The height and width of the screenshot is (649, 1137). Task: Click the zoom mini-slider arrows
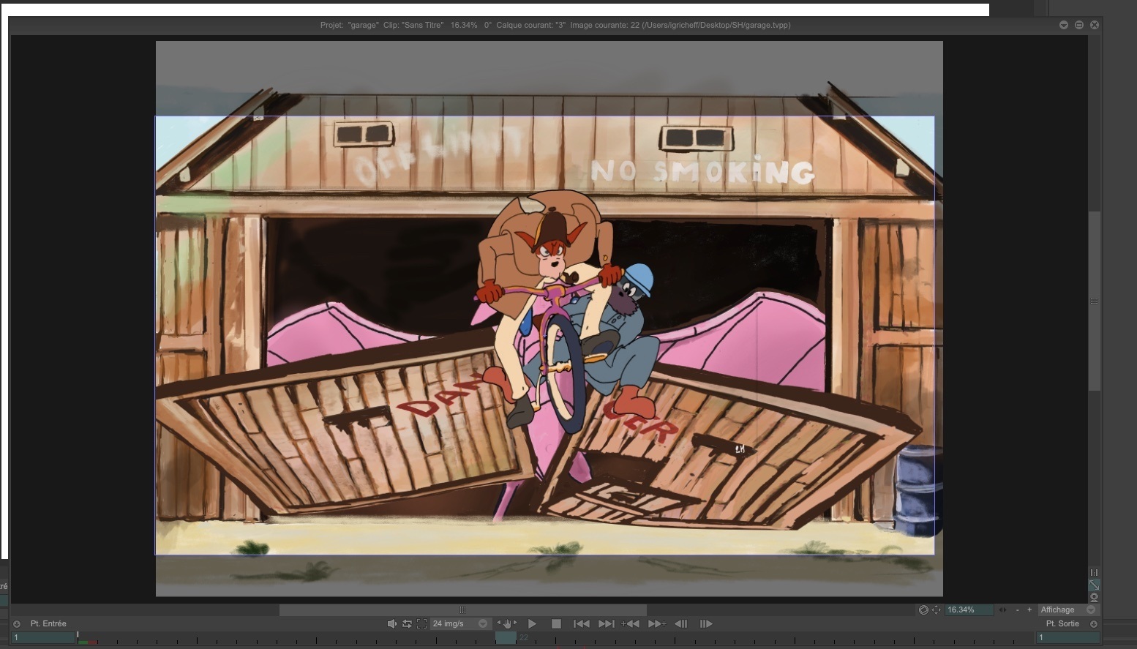1002,610
